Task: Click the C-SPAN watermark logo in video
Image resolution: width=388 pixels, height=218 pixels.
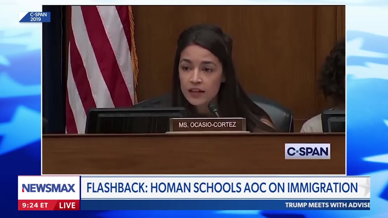Action: [x=307, y=151]
